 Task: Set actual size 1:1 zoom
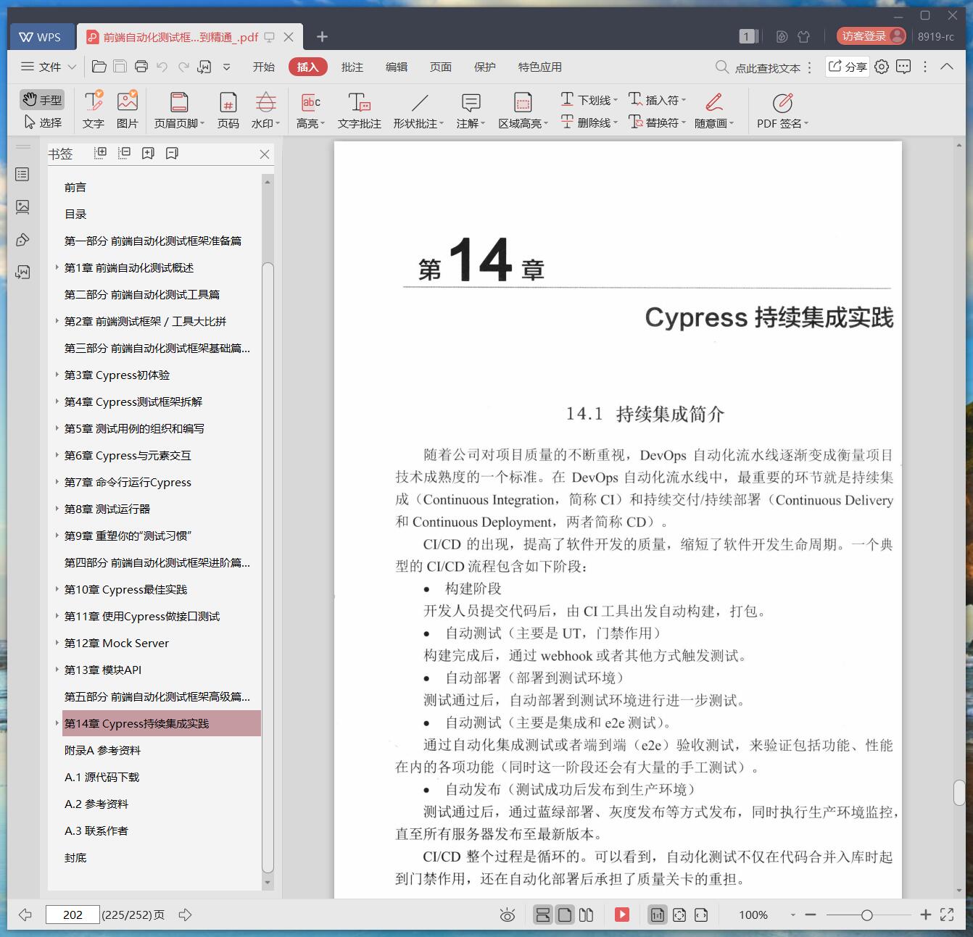(x=658, y=915)
